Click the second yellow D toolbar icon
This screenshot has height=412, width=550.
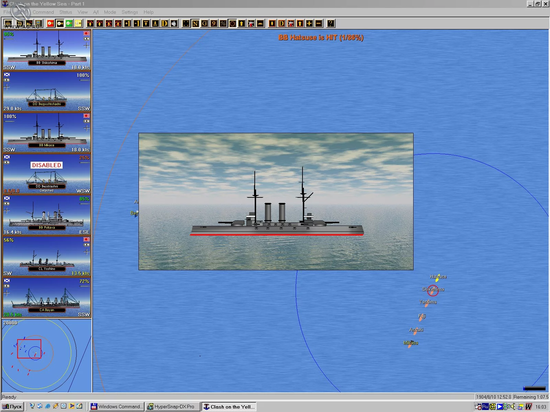(281, 23)
